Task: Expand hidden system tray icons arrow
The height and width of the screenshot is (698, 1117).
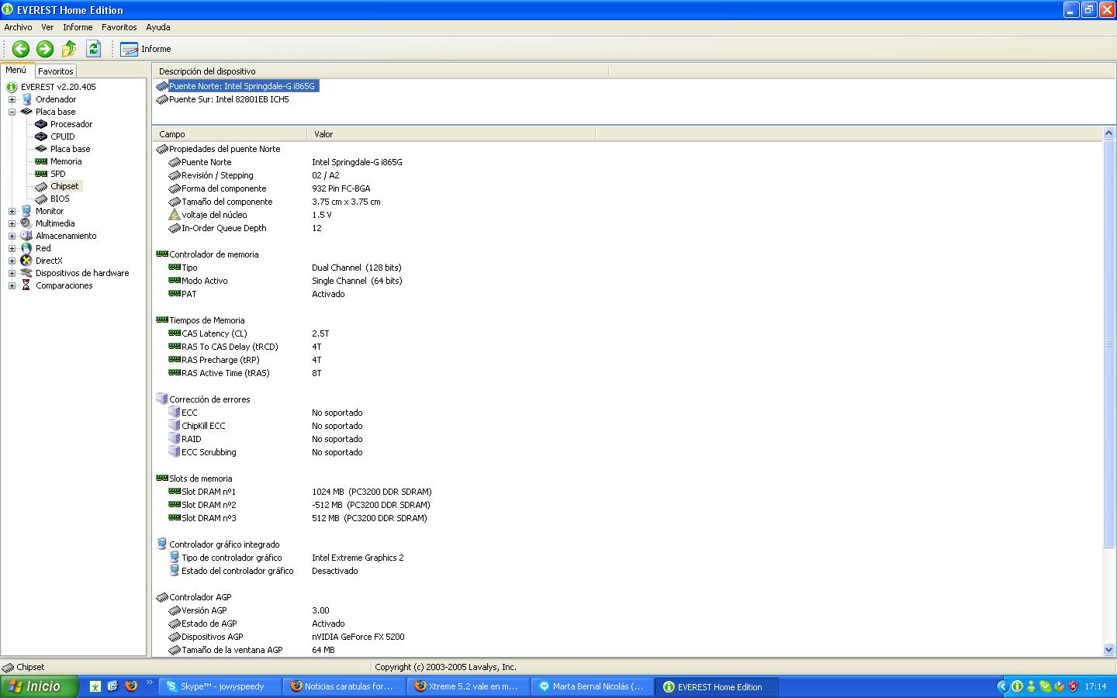Action: coord(1002,686)
